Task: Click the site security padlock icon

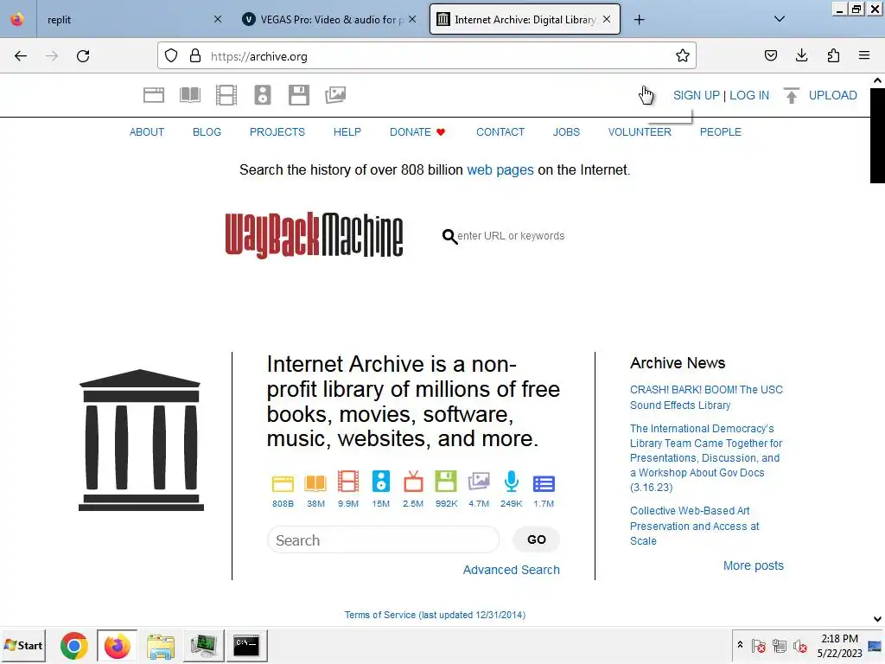Action: tap(195, 56)
